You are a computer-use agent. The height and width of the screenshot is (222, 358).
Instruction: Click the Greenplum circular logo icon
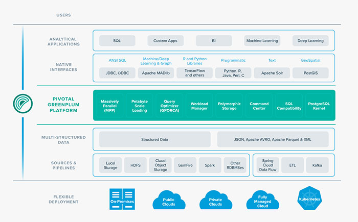[23, 105]
